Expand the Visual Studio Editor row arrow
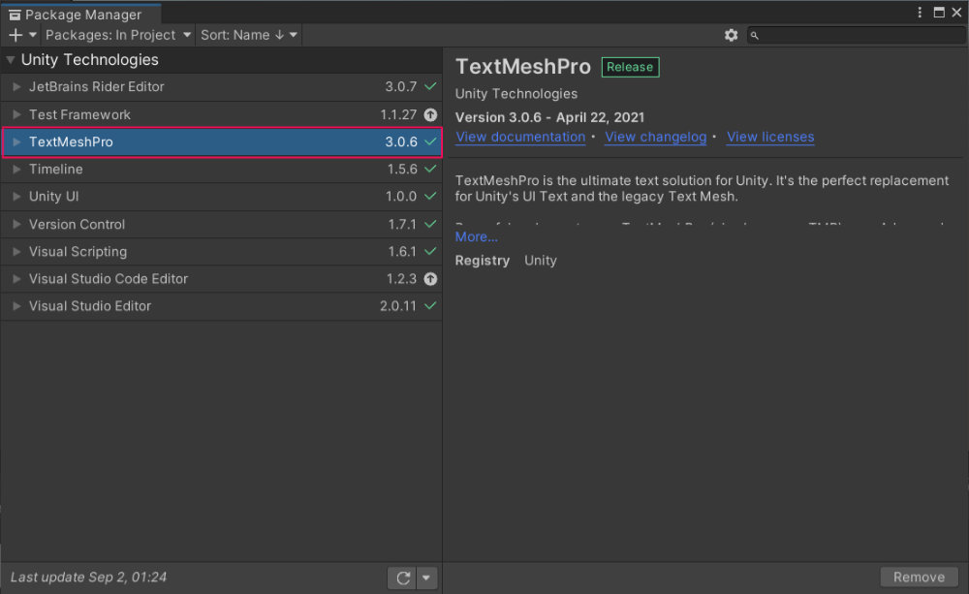 point(16,306)
